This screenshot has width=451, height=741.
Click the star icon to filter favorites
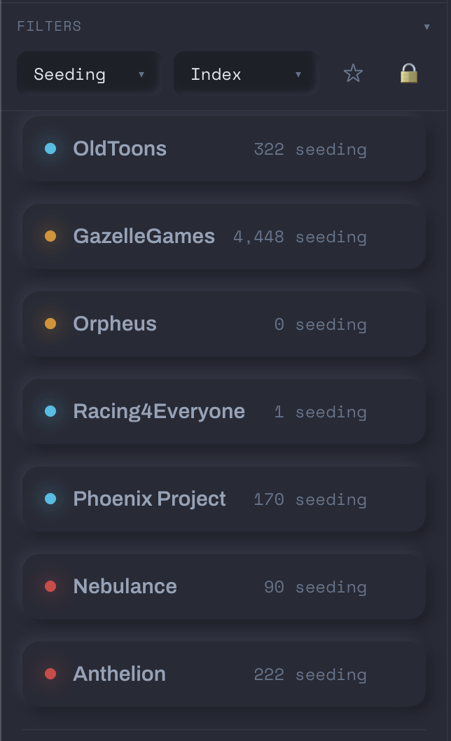(x=353, y=73)
